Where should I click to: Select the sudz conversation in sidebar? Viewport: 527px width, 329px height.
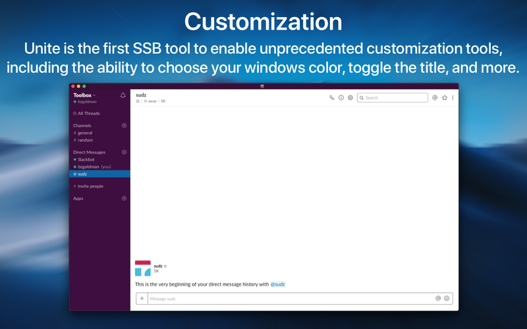(99, 174)
